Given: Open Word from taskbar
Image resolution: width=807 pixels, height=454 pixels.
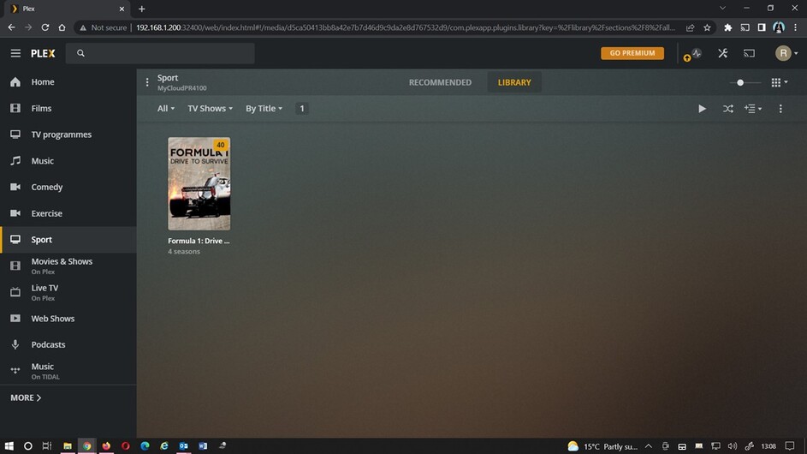Looking at the screenshot, I should (x=203, y=445).
